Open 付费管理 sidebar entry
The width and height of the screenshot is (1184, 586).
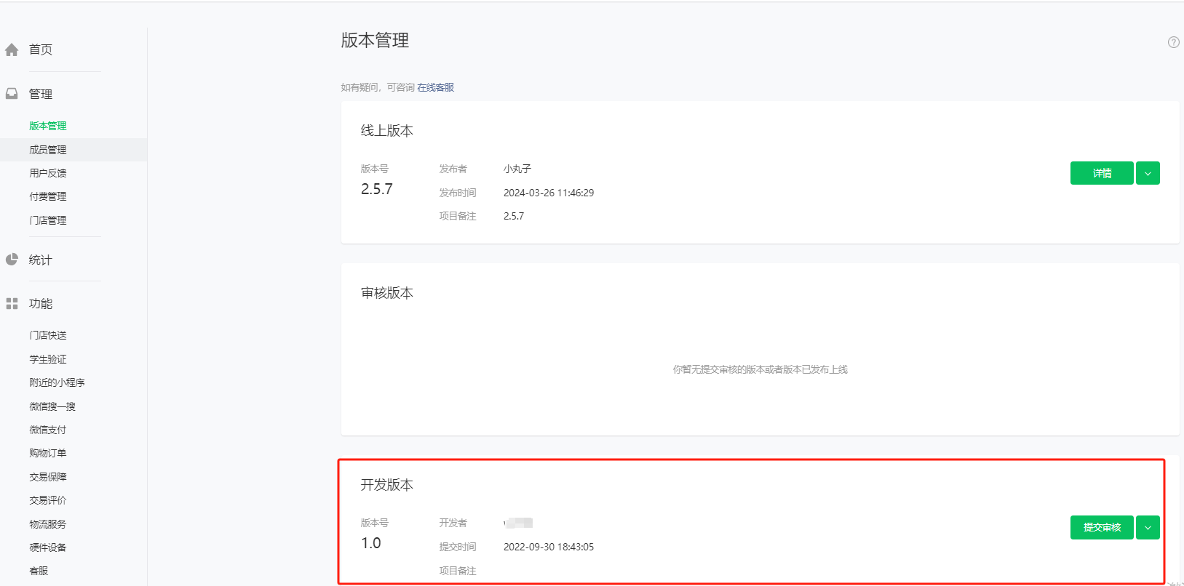click(x=48, y=196)
